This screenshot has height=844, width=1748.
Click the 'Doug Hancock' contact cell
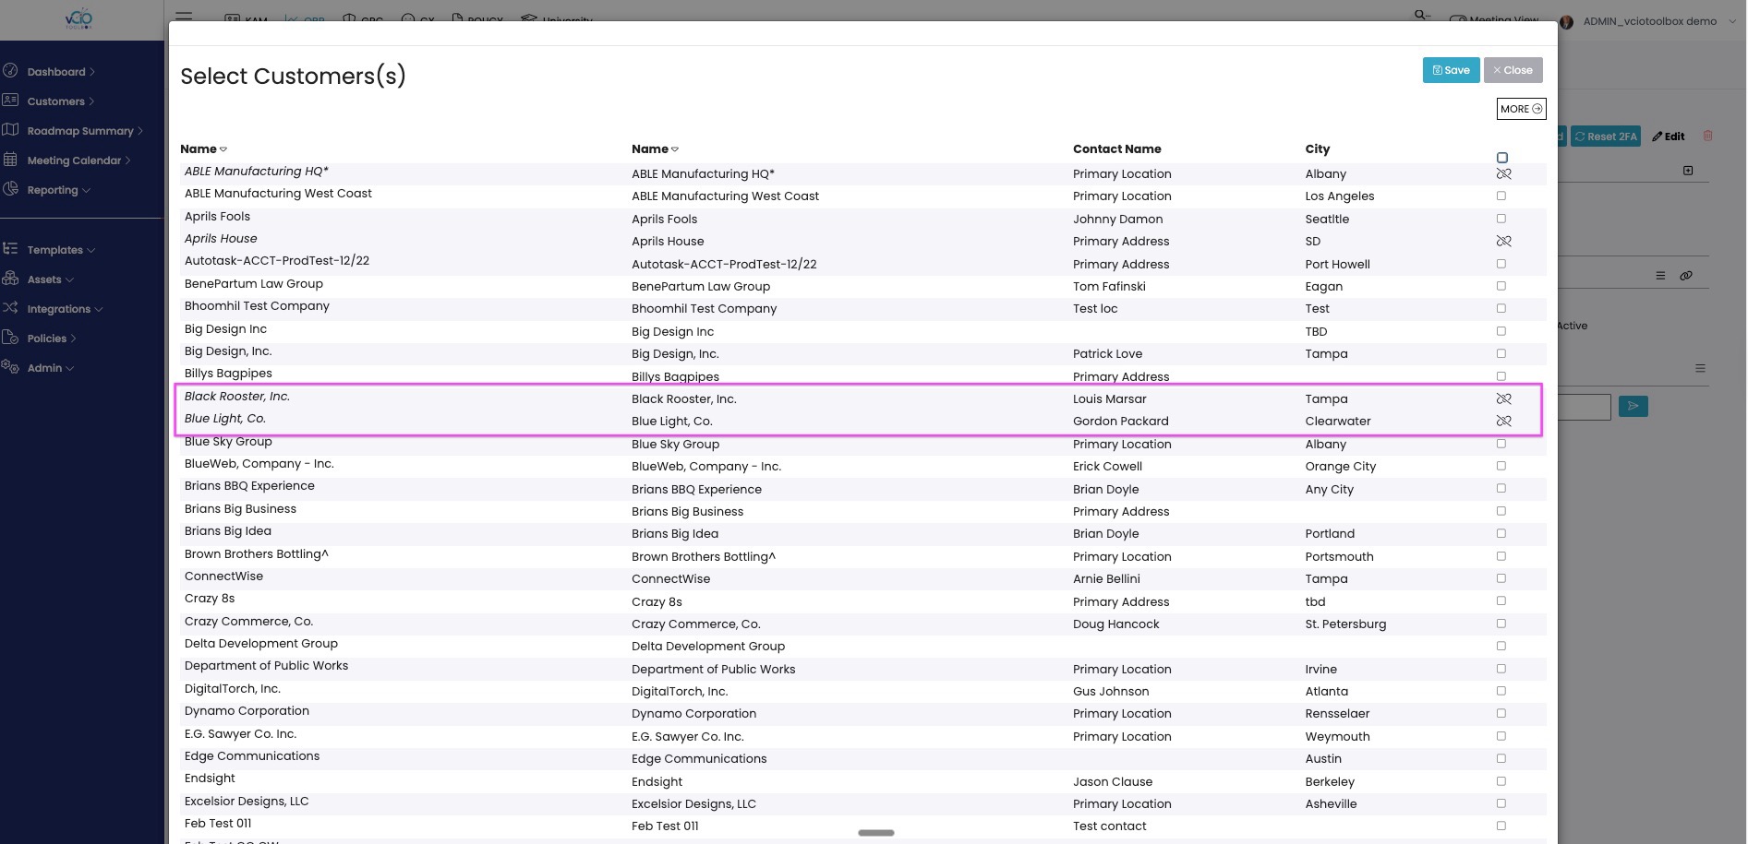[1115, 624]
